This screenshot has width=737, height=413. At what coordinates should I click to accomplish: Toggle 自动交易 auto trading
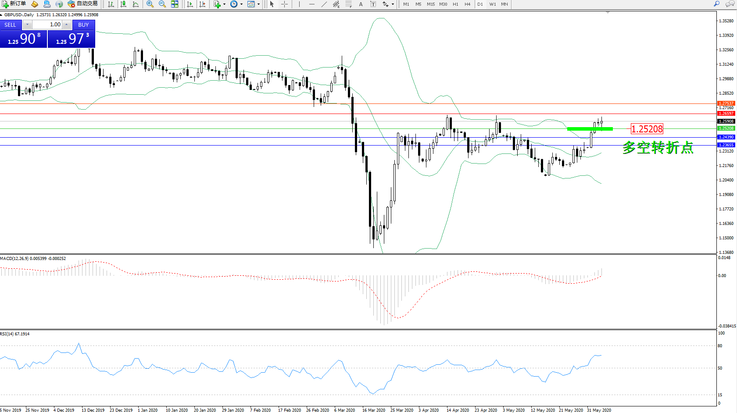pyautogui.click(x=82, y=4)
